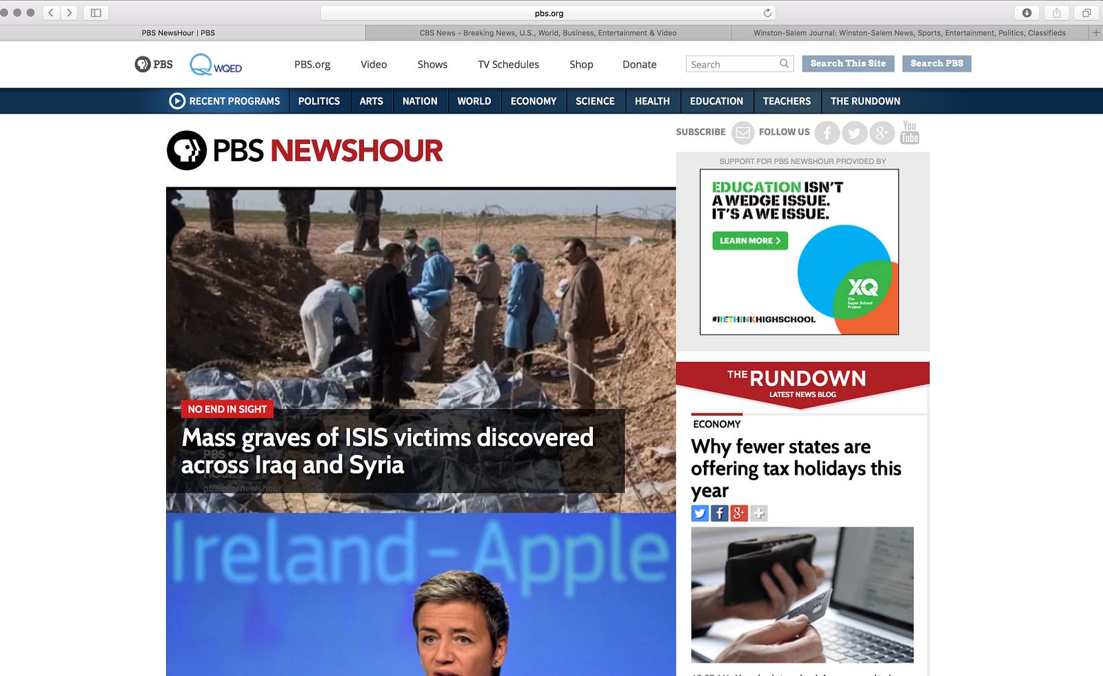This screenshot has height=676, width=1103.
Task: Open the Video link
Action: tap(374, 64)
